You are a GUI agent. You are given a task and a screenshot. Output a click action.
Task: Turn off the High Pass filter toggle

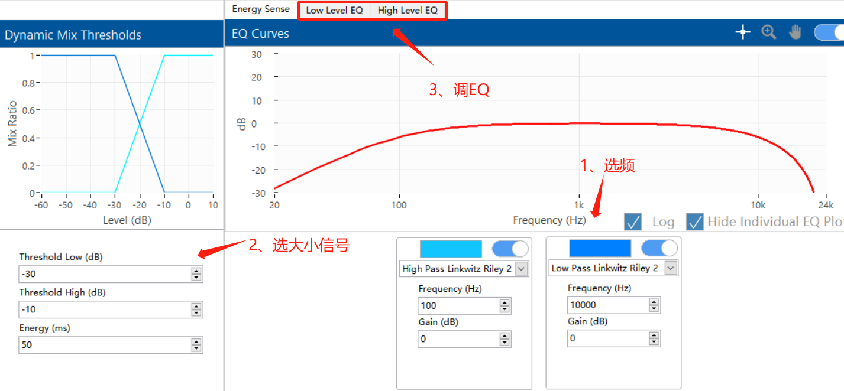pyautogui.click(x=509, y=249)
